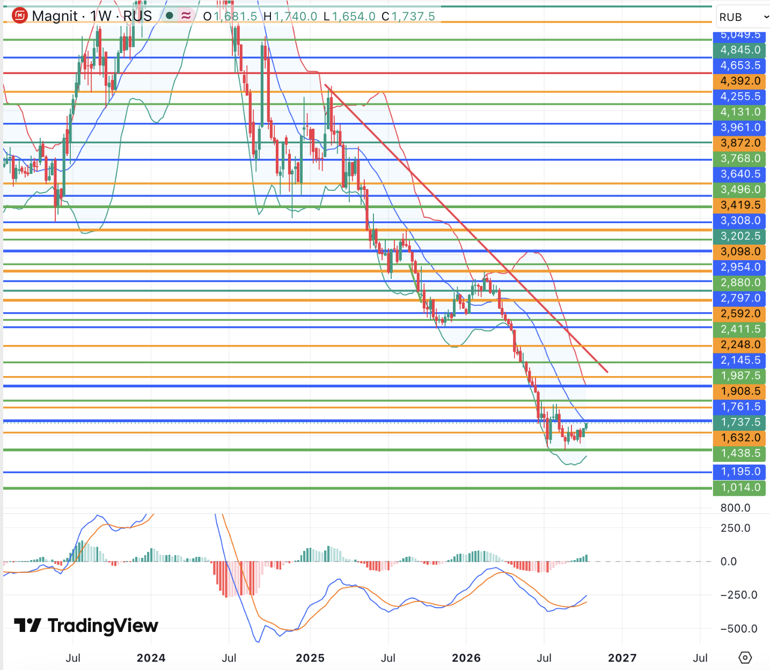Click the 1,761.5 price label

click(x=740, y=408)
